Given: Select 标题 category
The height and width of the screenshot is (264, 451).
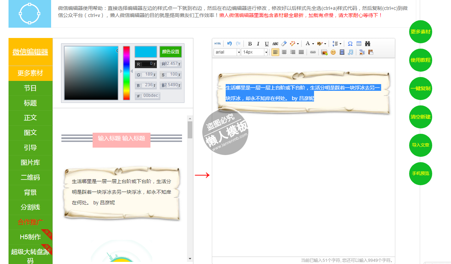Looking at the screenshot, I should click(31, 103).
